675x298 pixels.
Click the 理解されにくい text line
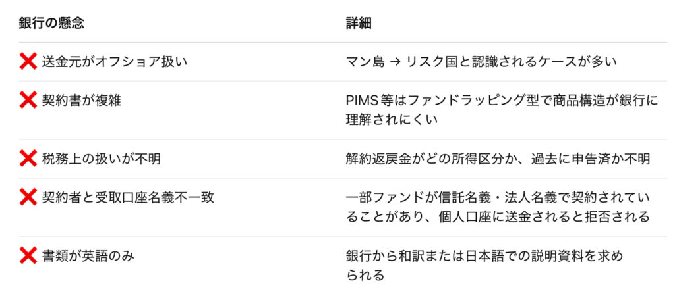pyautogui.click(x=392, y=120)
